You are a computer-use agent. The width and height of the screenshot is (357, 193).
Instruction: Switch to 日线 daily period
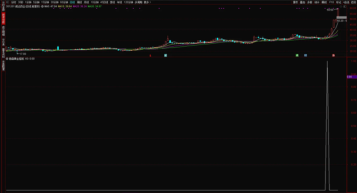point(72,2)
